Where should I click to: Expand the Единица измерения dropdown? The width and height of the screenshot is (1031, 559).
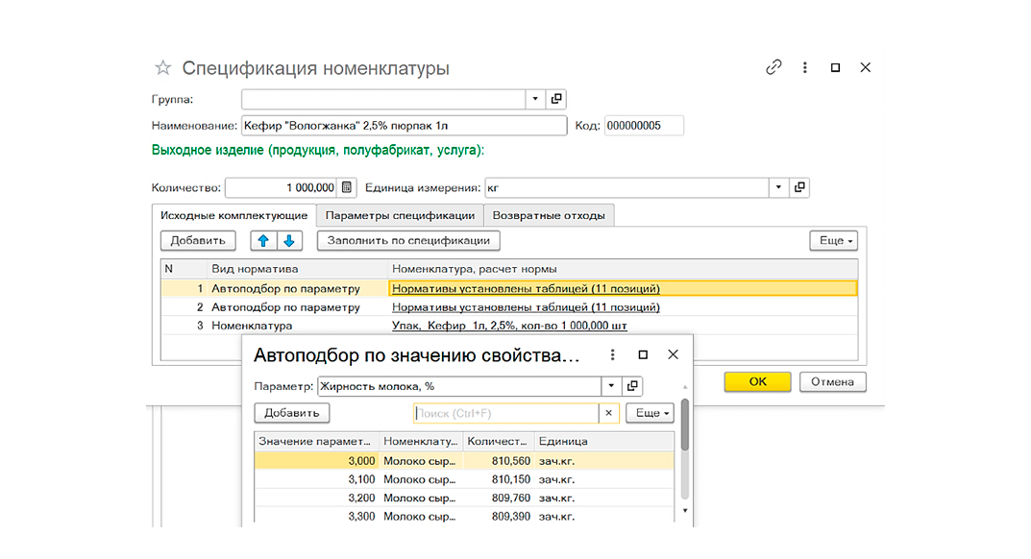(x=778, y=187)
